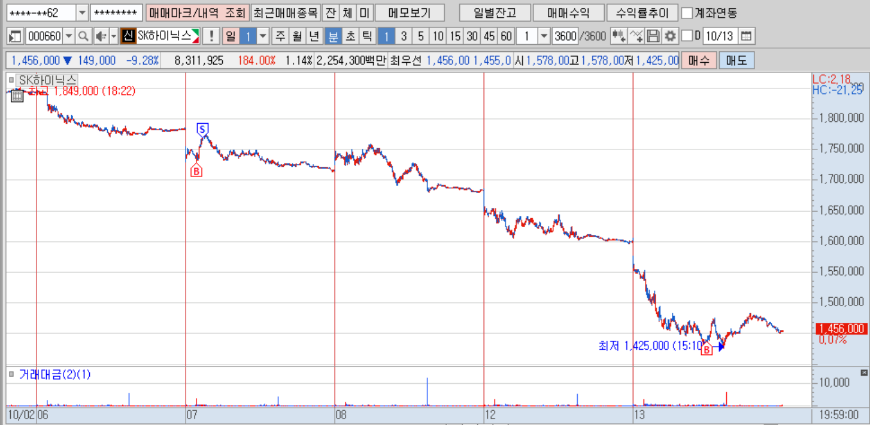The image size is (870, 425).
Task: Click the 거래대금(2)(1) indicator label
Action: 54,374
